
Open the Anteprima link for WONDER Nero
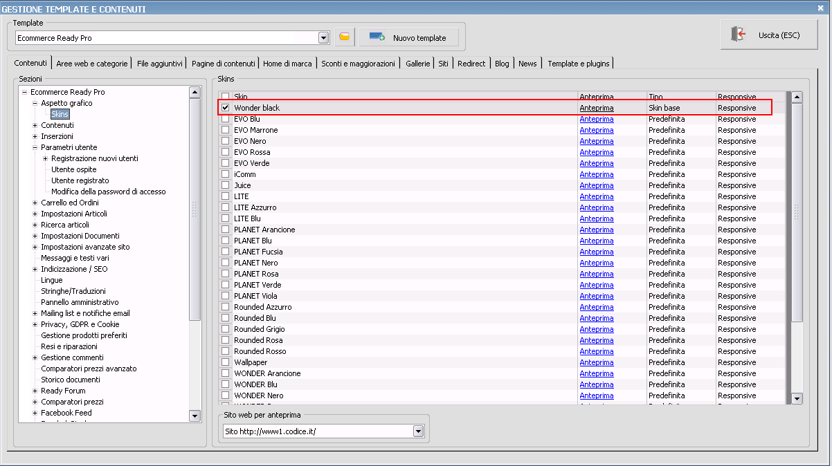coord(597,395)
